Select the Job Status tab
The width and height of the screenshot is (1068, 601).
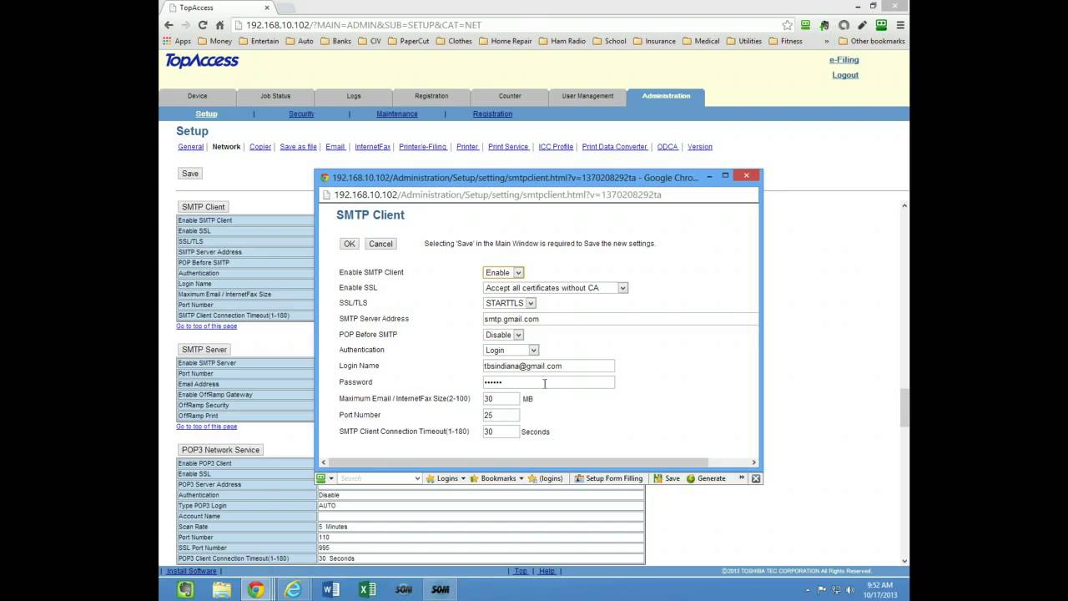tap(275, 96)
